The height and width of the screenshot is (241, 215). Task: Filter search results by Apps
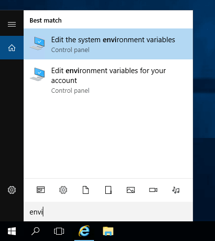click(x=41, y=190)
